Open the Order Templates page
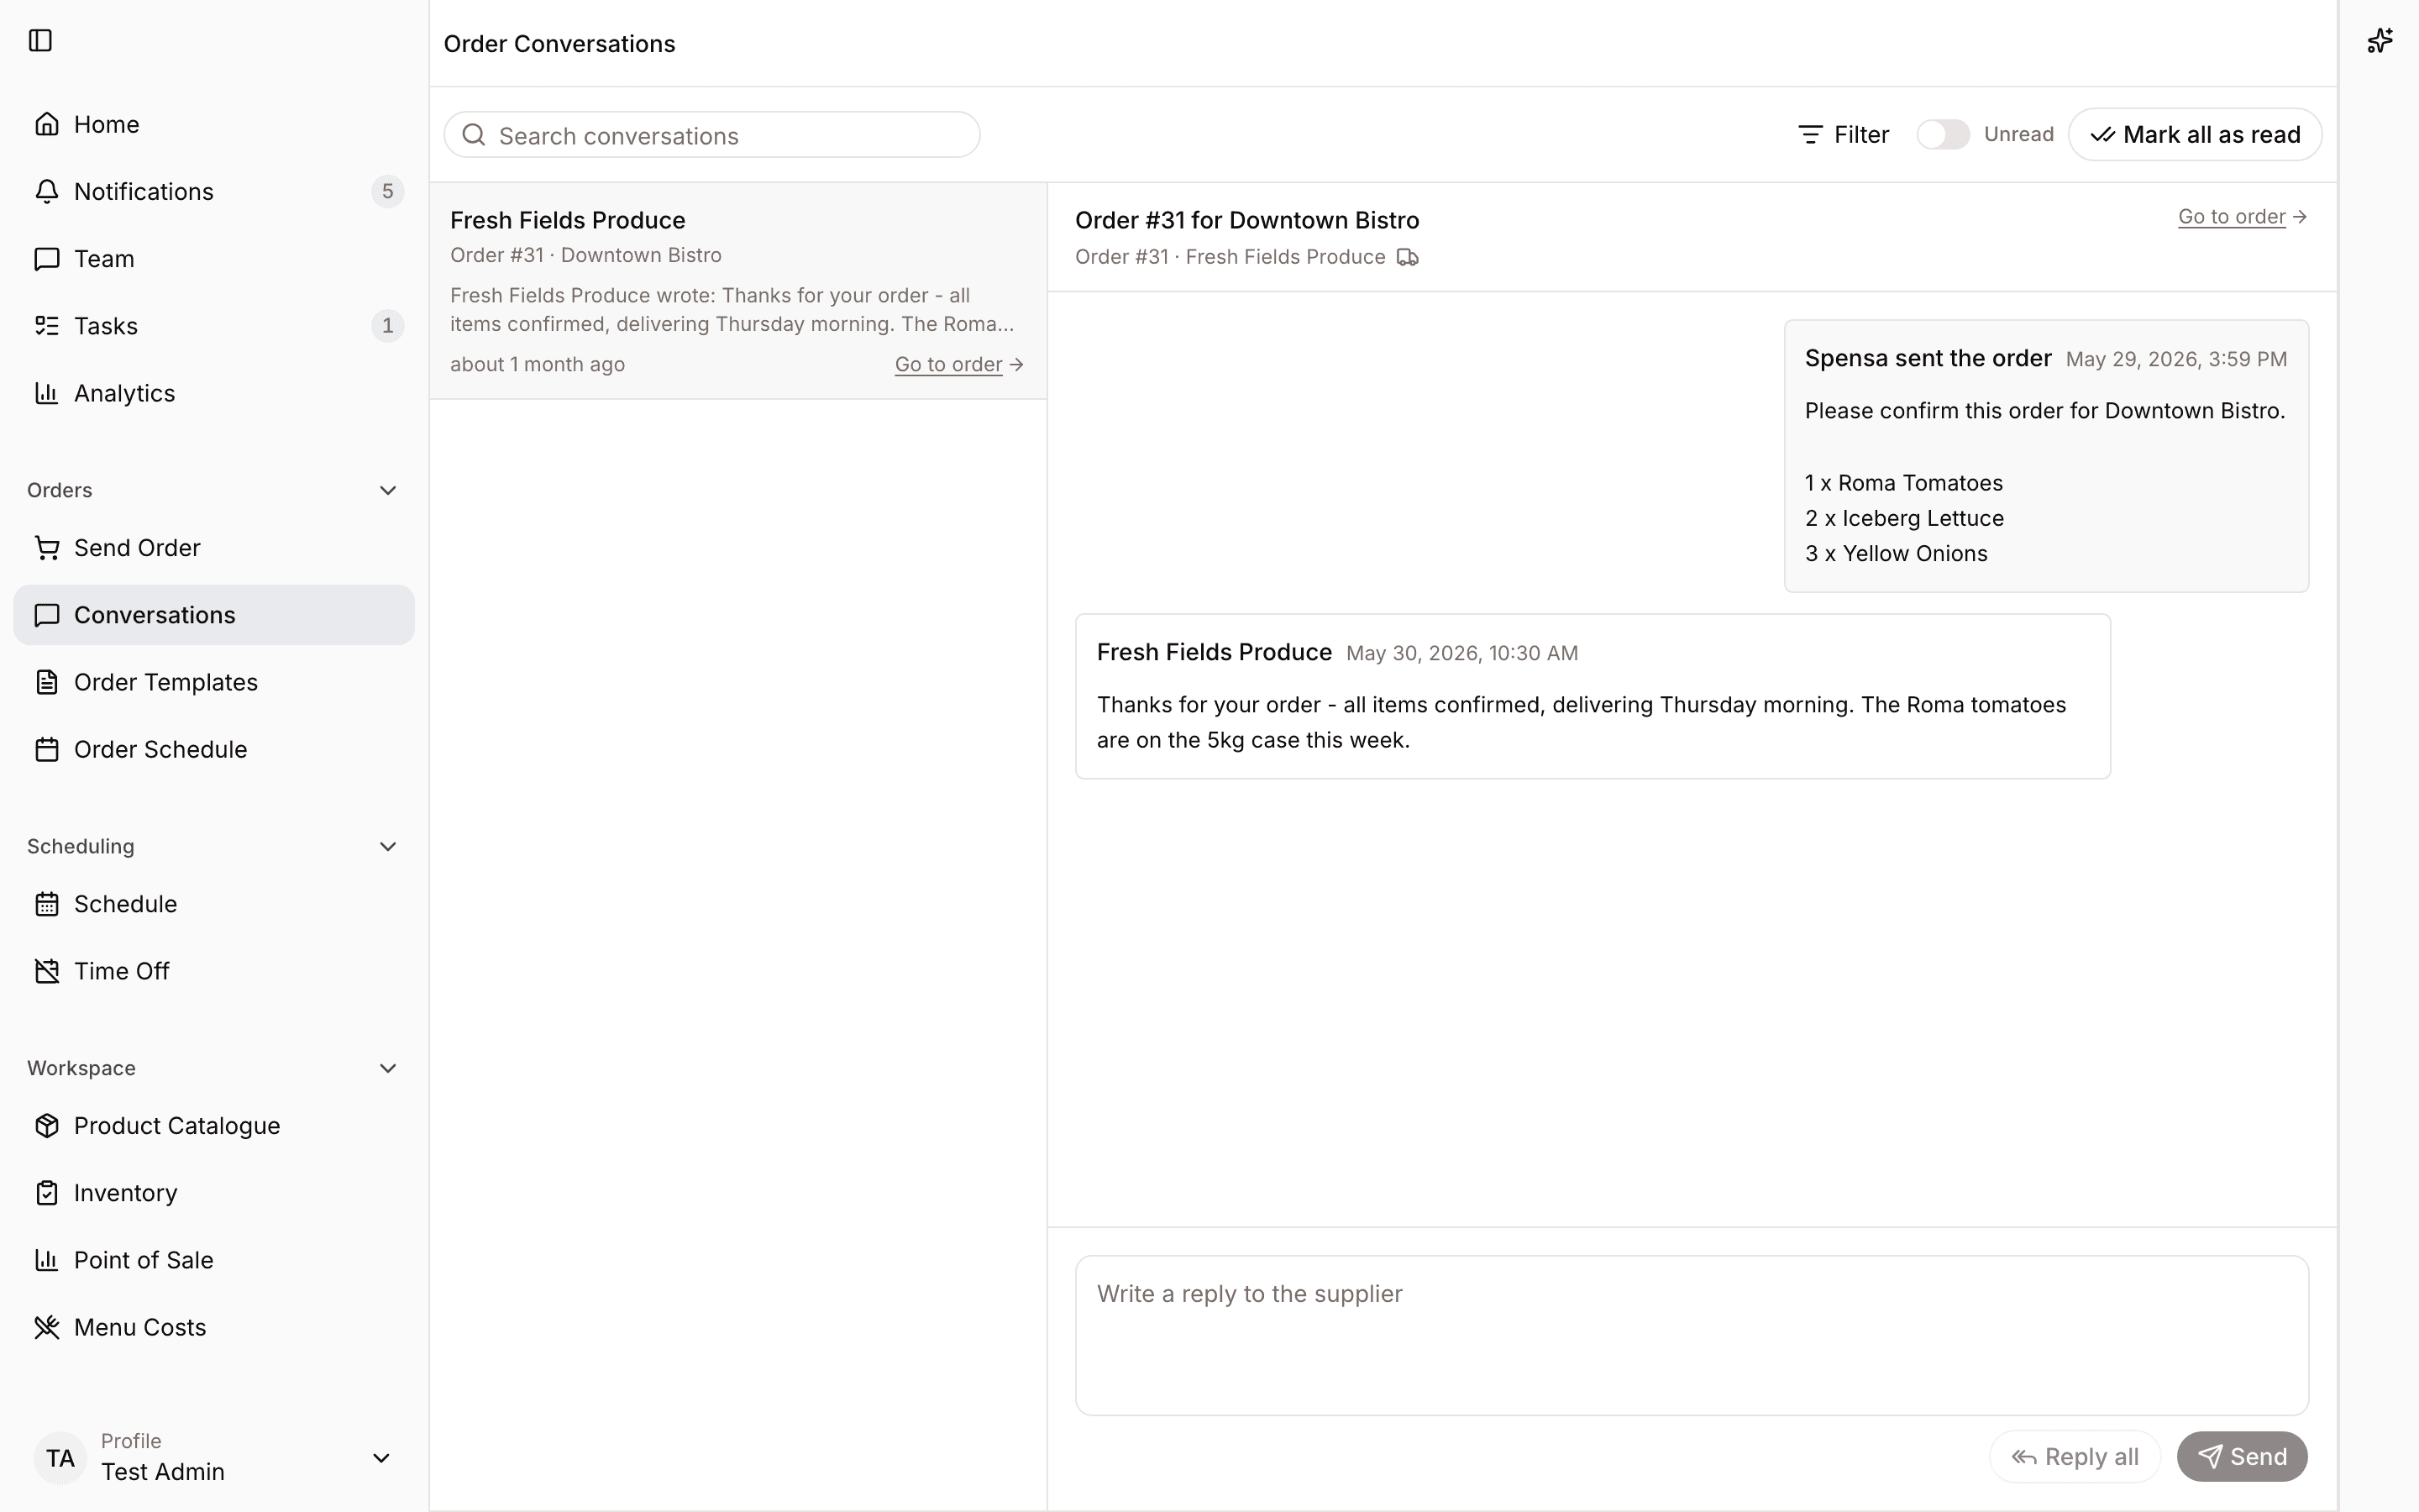 pos(214,682)
